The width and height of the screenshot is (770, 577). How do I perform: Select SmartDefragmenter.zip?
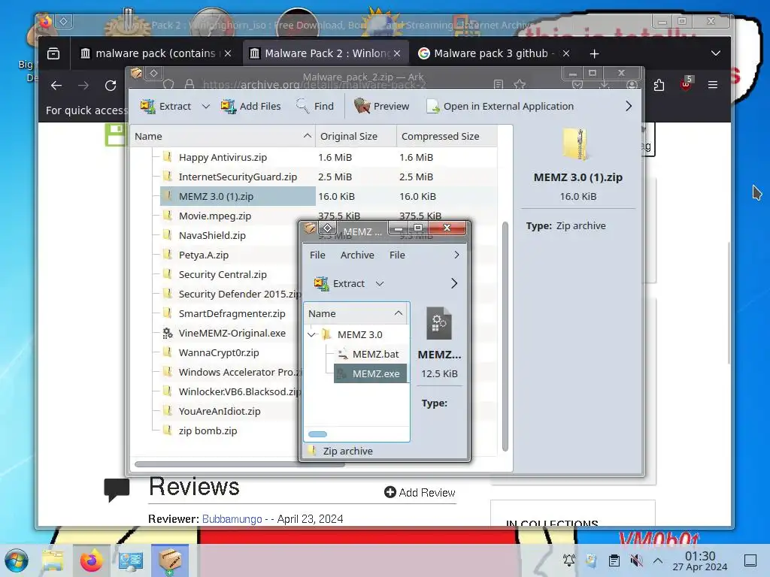tap(232, 313)
